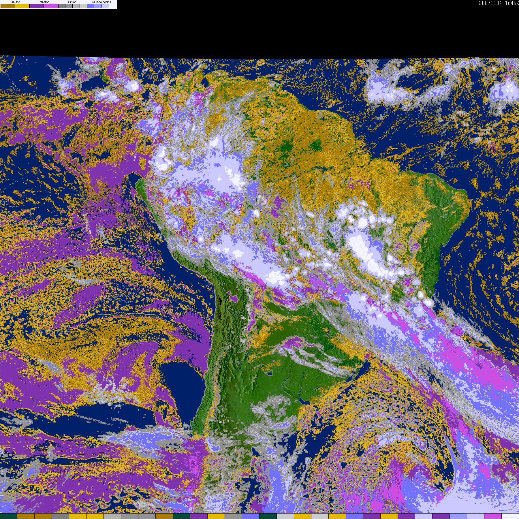Image resolution: width=519 pixels, height=519 pixels.
Task: Click the white swatch ending the legend
Action: pos(112,6)
